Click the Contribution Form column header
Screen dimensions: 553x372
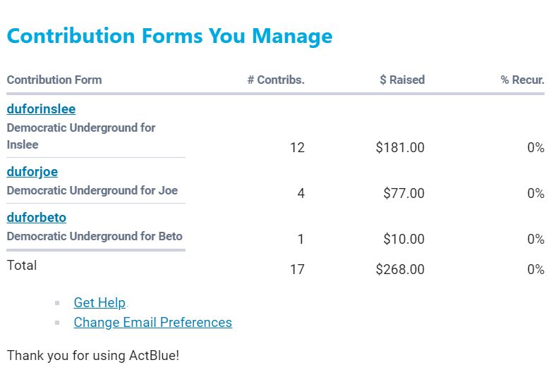click(x=54, y=80)
